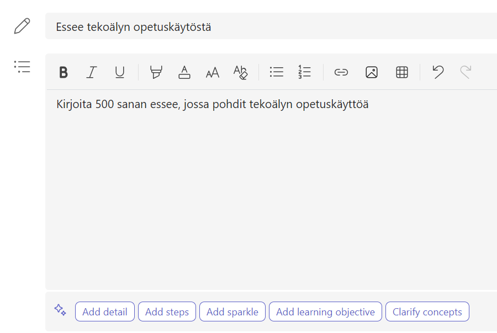Viewport: 497px width, 333px height.
Task: Undo the last edit
Action: [438, 72]
